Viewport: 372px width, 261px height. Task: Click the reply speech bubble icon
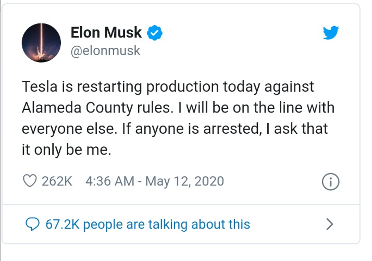coord(33,224)
